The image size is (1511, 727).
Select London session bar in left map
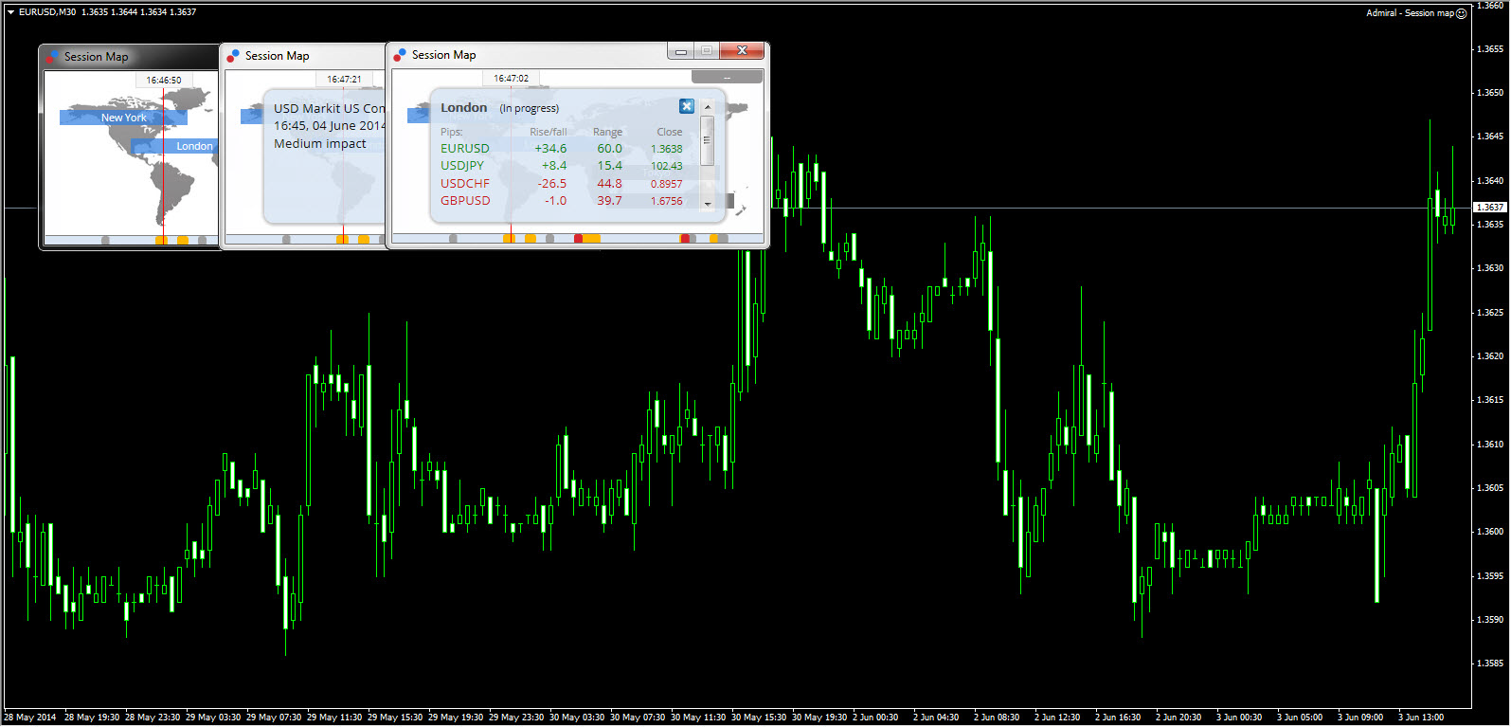coord(174,146)
